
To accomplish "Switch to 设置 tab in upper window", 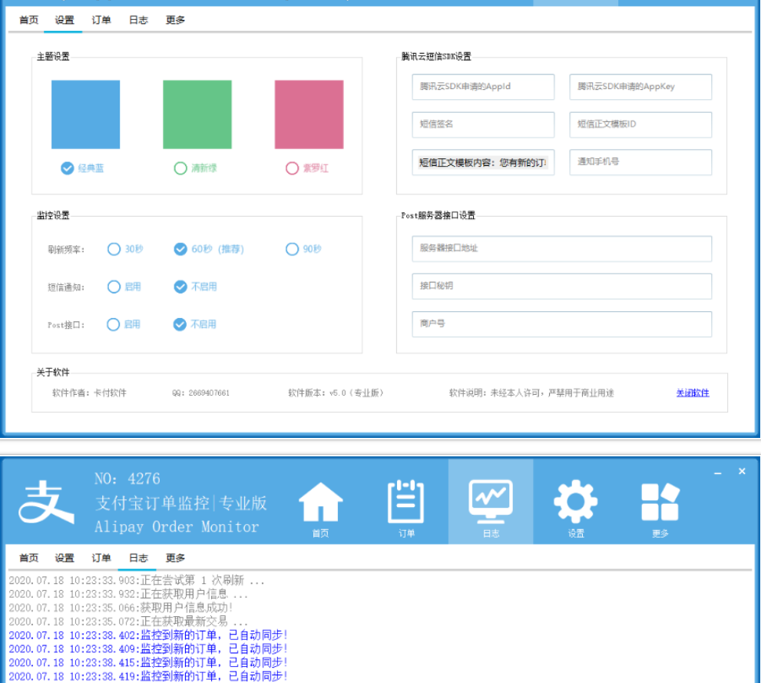I will coord(64,20).
